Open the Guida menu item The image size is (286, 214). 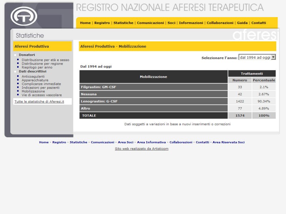tap(242, 23)
